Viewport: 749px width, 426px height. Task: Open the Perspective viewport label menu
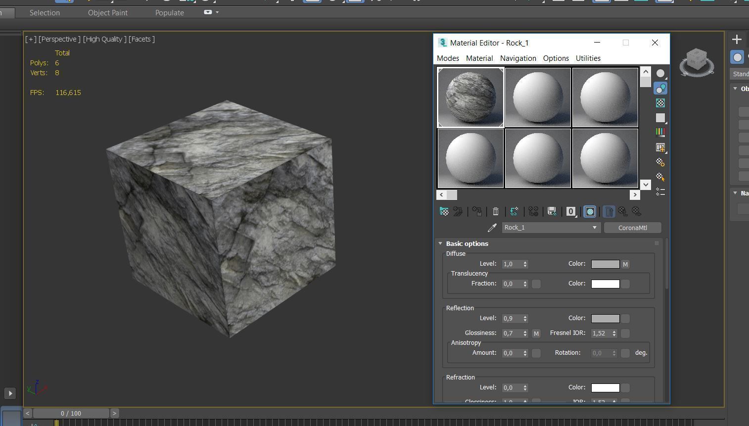tap(59, 39)
